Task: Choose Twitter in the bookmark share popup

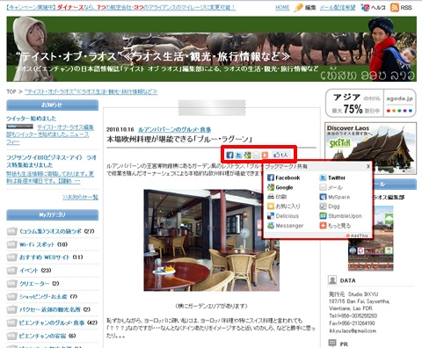Action: tap(332, 178)
